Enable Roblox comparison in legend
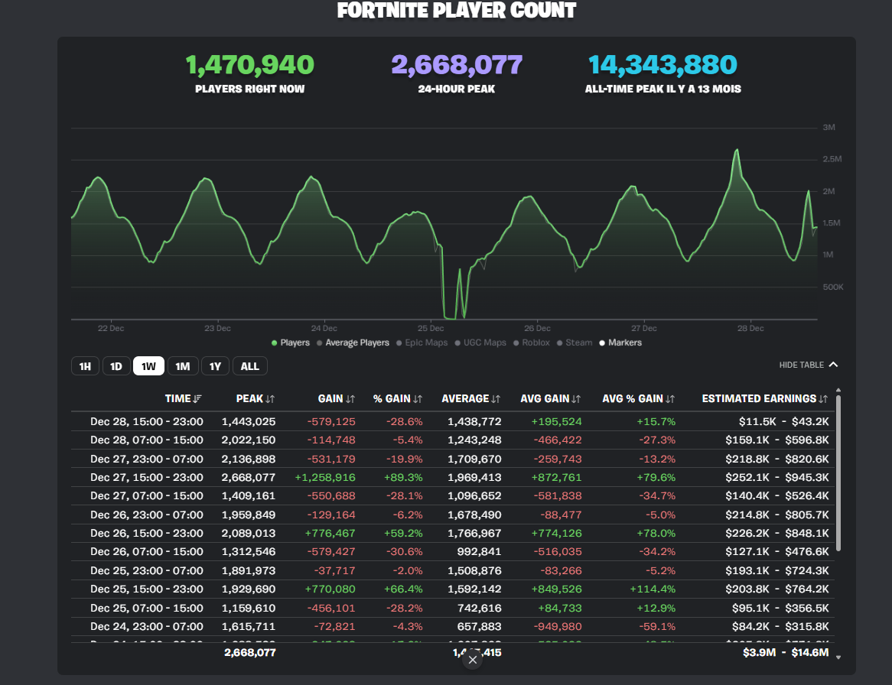This screenshot has height=685, width=892. tap(532, 342)
